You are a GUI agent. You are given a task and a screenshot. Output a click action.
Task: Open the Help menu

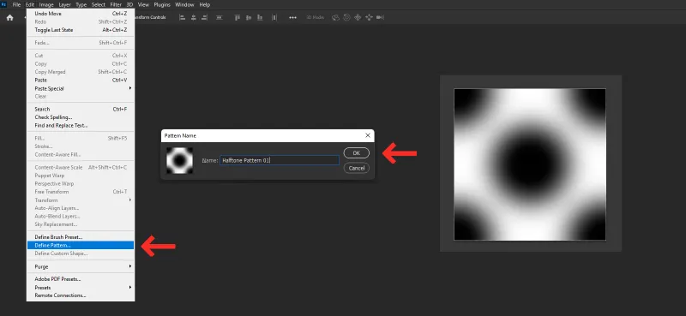pyautogui.click(x=205, y=5)
